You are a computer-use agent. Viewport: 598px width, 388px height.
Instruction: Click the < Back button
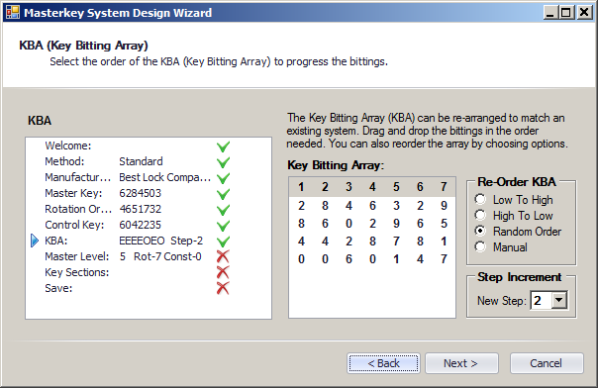[x=384, y=363]
